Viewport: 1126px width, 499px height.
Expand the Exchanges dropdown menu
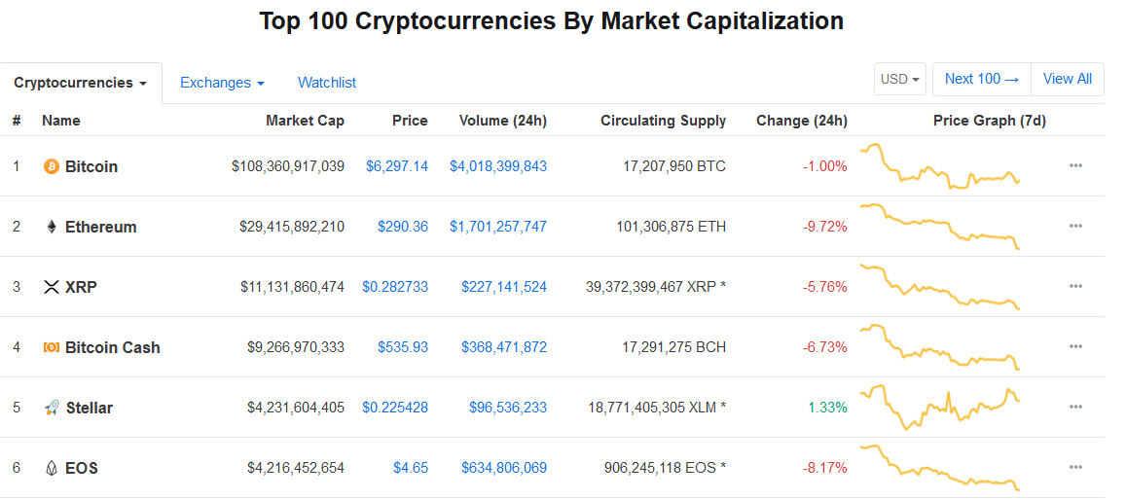(222, 83)
